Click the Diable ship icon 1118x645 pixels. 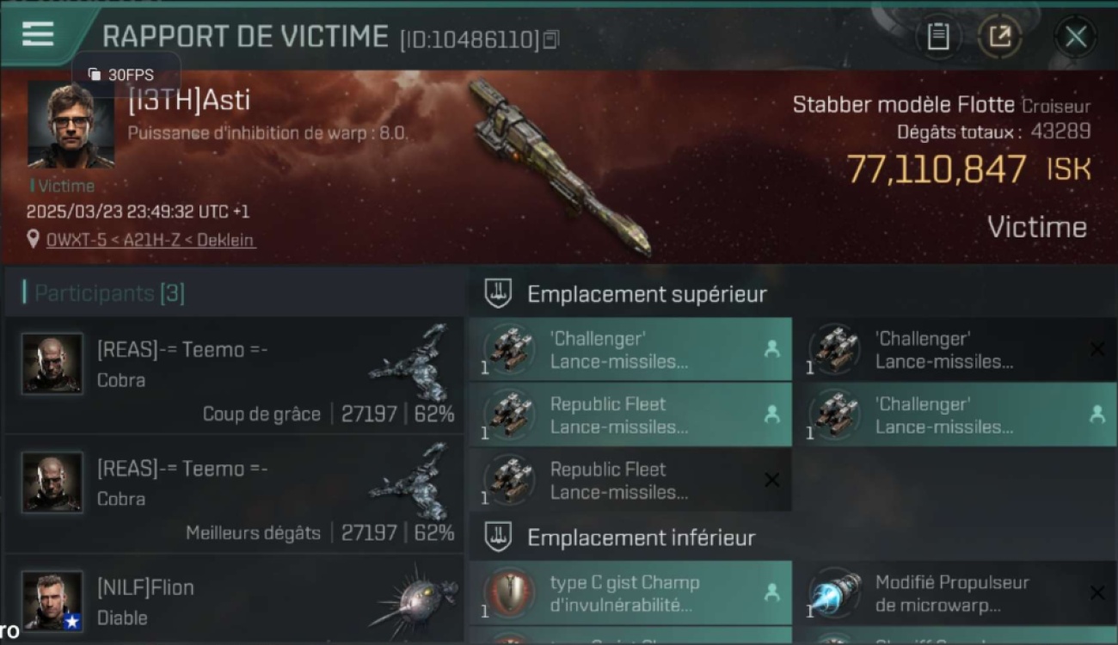(415, 599)
